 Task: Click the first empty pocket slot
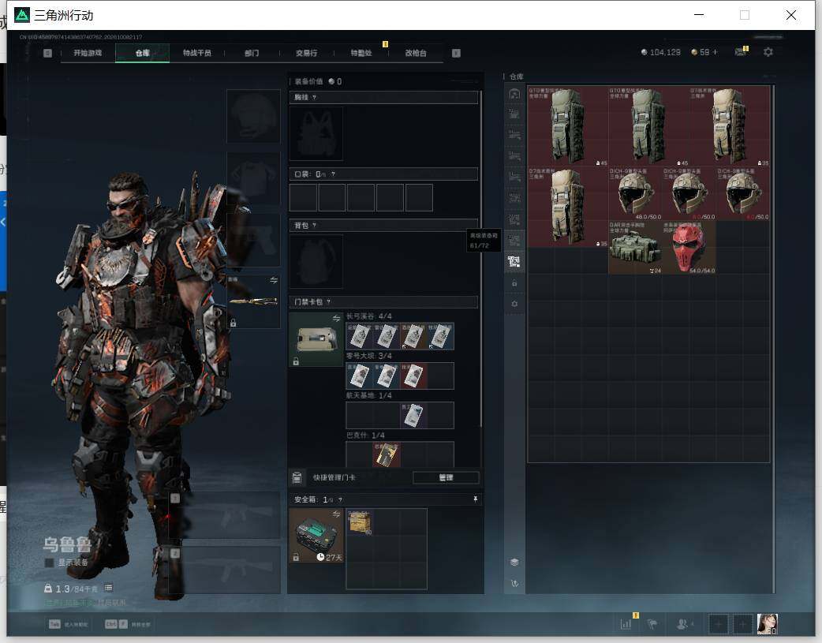303,197
